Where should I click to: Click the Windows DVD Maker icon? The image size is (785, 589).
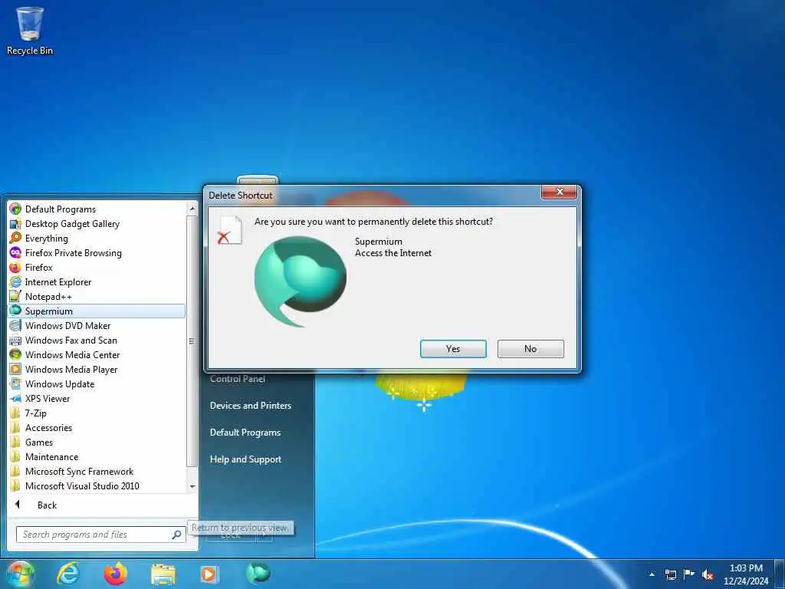point(15,325)
